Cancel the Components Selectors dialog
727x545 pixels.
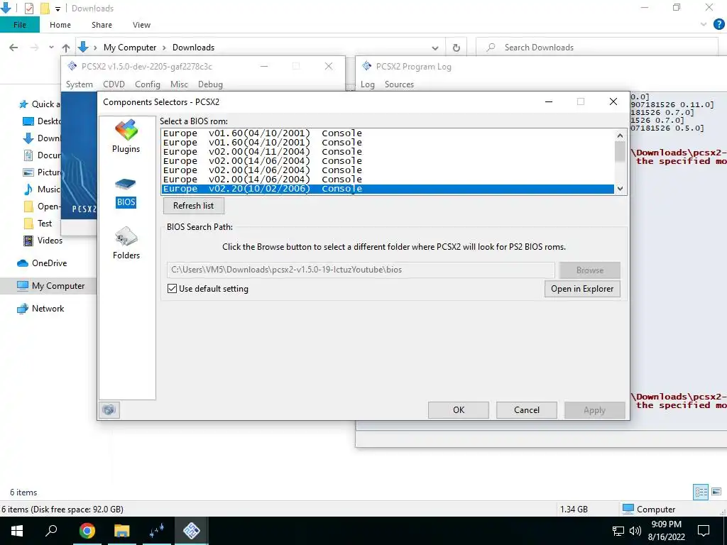[x=527, y=409]
